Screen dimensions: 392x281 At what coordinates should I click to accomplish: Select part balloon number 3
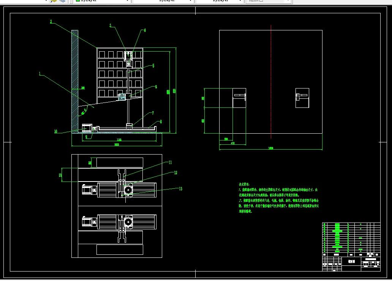point(110,25)
